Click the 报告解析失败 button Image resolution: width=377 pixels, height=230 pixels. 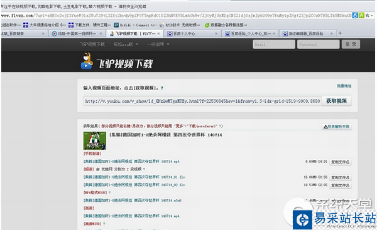337,127
